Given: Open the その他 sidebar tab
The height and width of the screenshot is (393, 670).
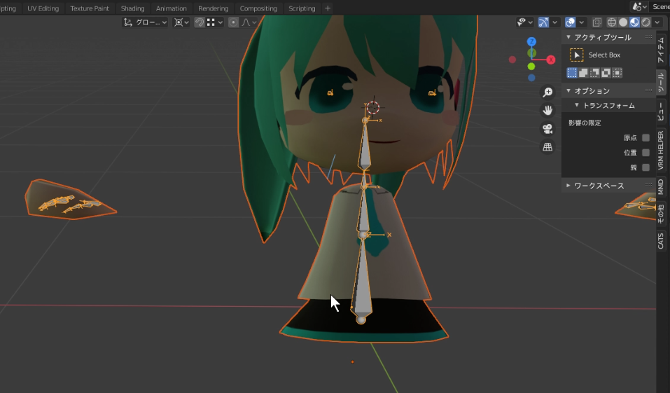Looking at the screenshot, I should point(661,214).
